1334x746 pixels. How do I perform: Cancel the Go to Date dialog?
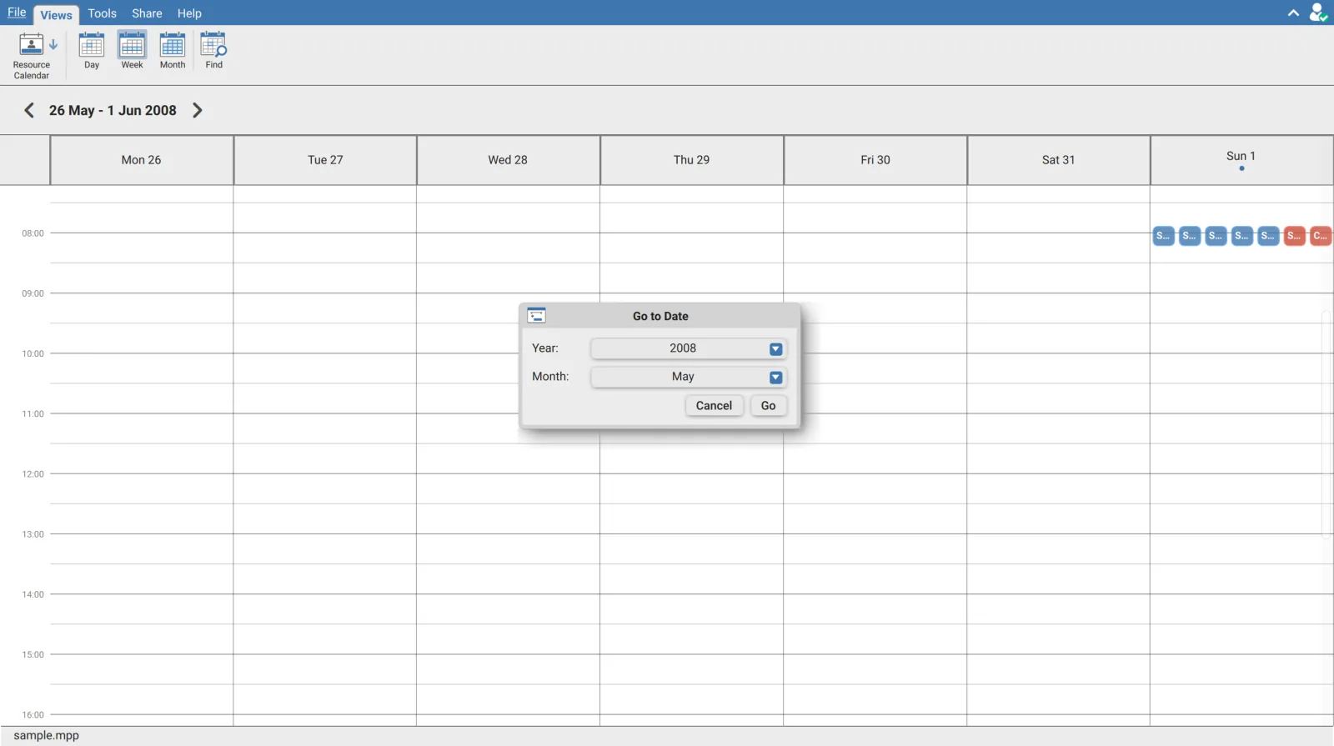point(714,406)
